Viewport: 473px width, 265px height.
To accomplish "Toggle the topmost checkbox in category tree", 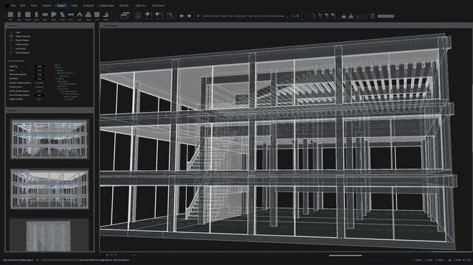I will pyautogui.click(x=56, y=65).
